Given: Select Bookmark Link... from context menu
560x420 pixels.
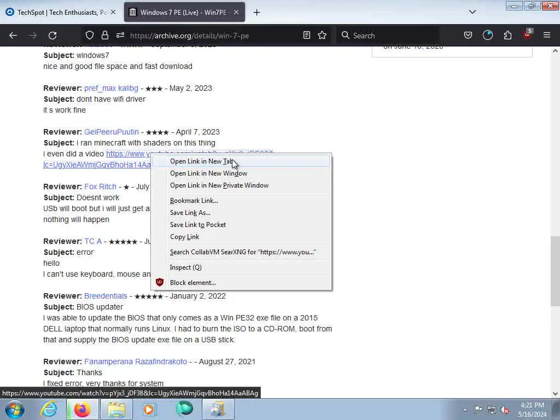Looking at the screenshot, I should (x=241, y=201).
